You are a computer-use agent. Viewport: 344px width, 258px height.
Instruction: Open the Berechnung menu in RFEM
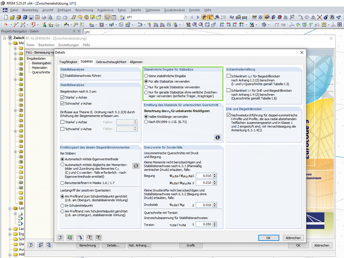(84, 10)
